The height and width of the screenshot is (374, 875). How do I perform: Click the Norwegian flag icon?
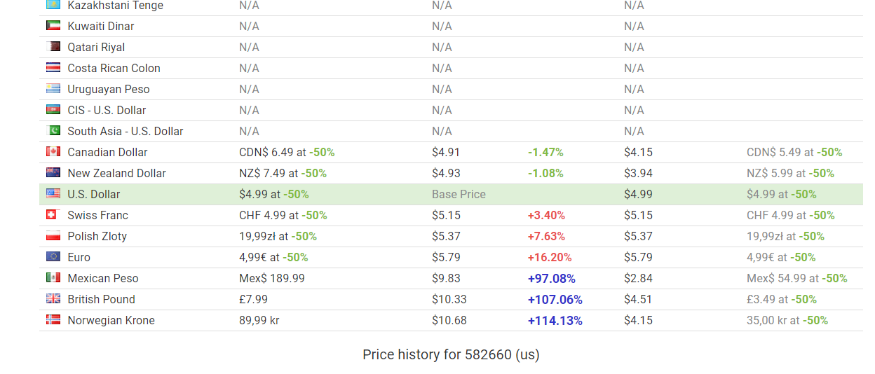tap(53, 320)
